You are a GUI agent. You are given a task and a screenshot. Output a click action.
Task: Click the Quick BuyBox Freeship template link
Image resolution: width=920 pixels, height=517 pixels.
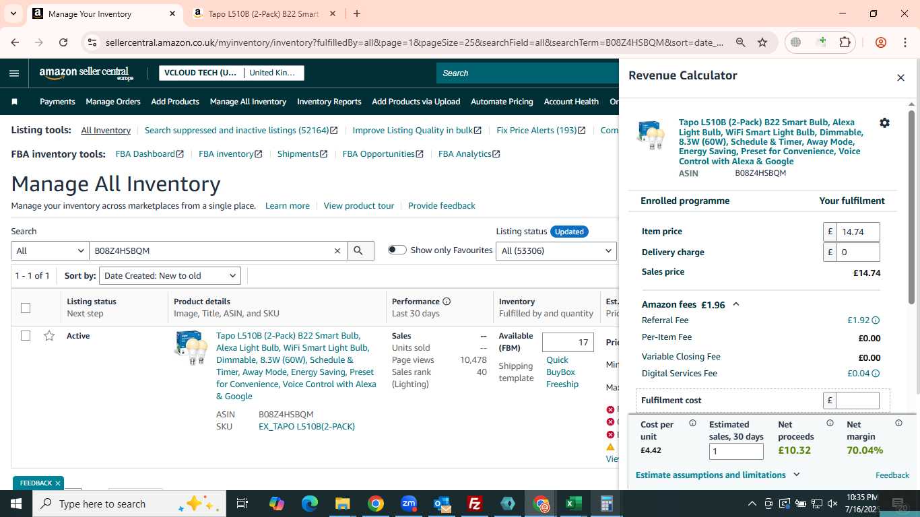tap(562, 372)
